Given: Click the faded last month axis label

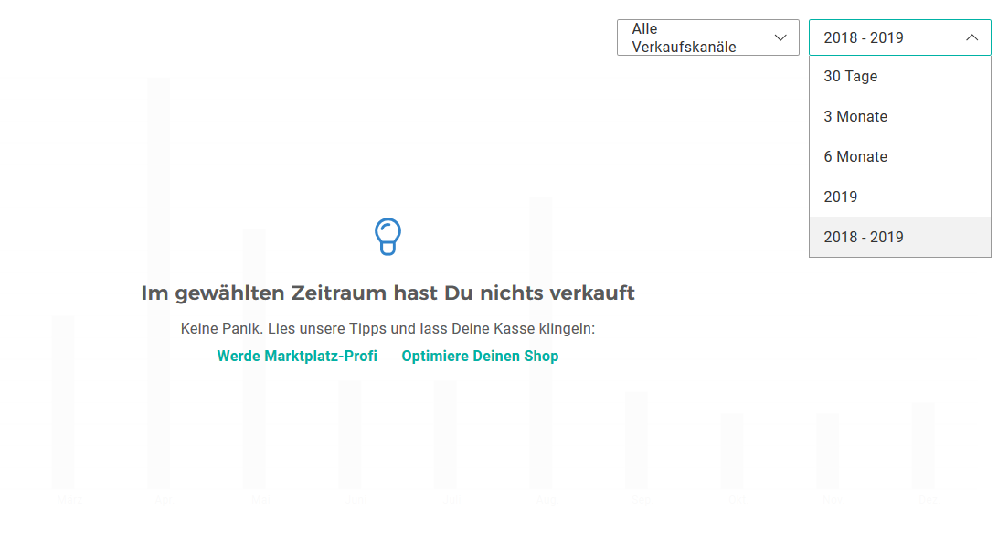Looking at the screenshot, I should point(925,501).
